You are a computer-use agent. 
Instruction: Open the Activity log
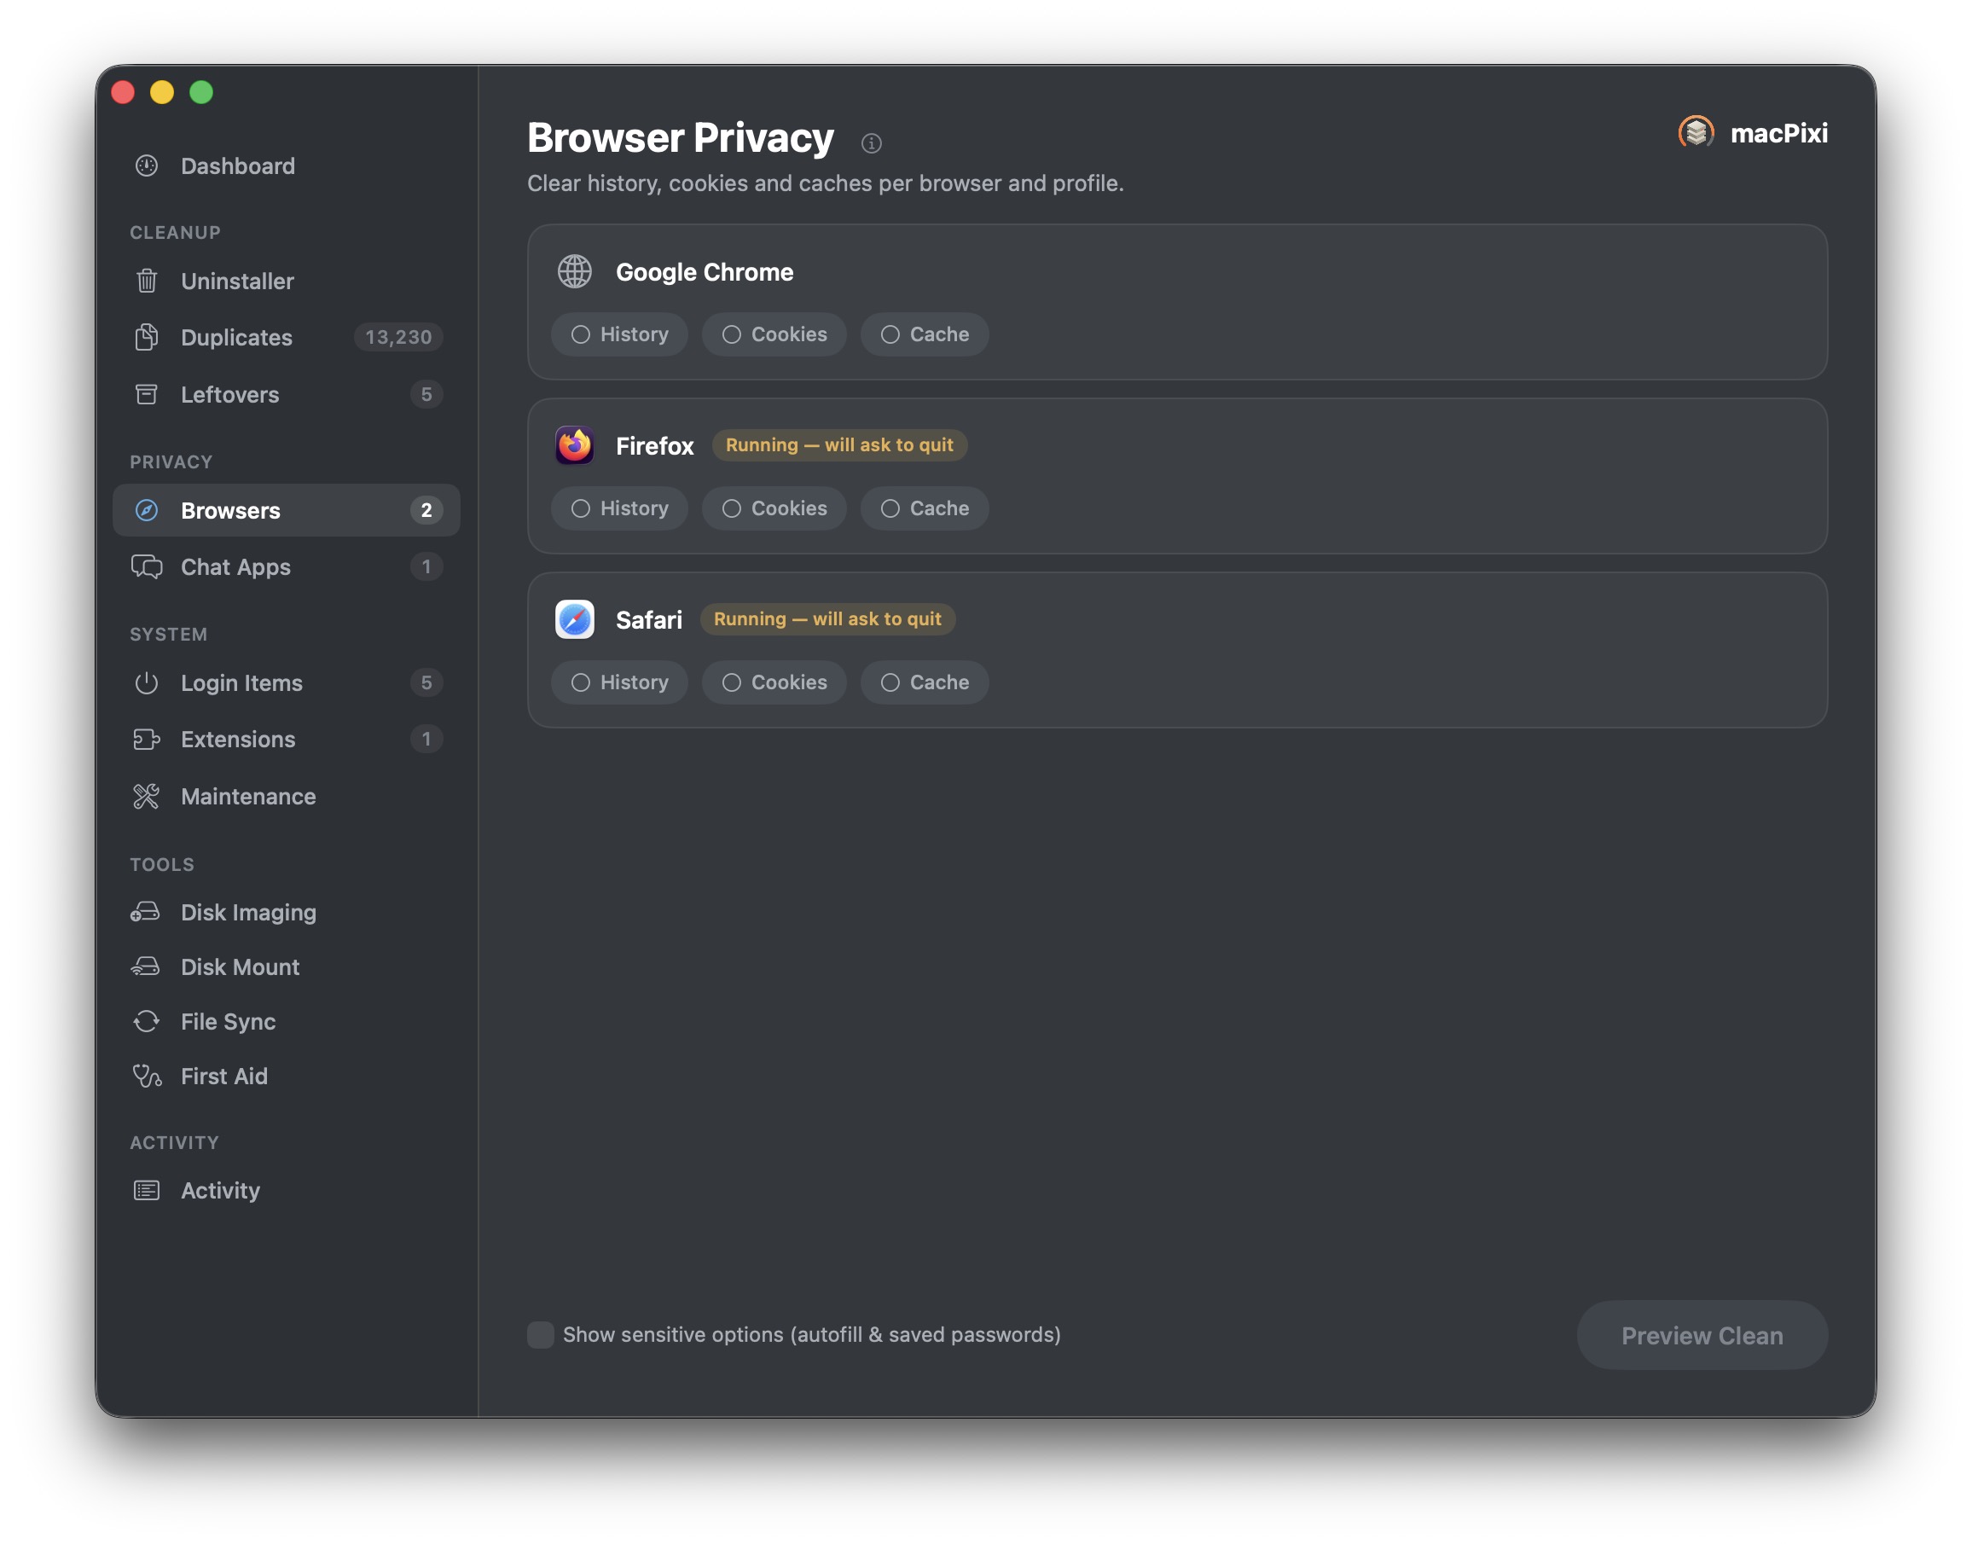coord(287,1191)
